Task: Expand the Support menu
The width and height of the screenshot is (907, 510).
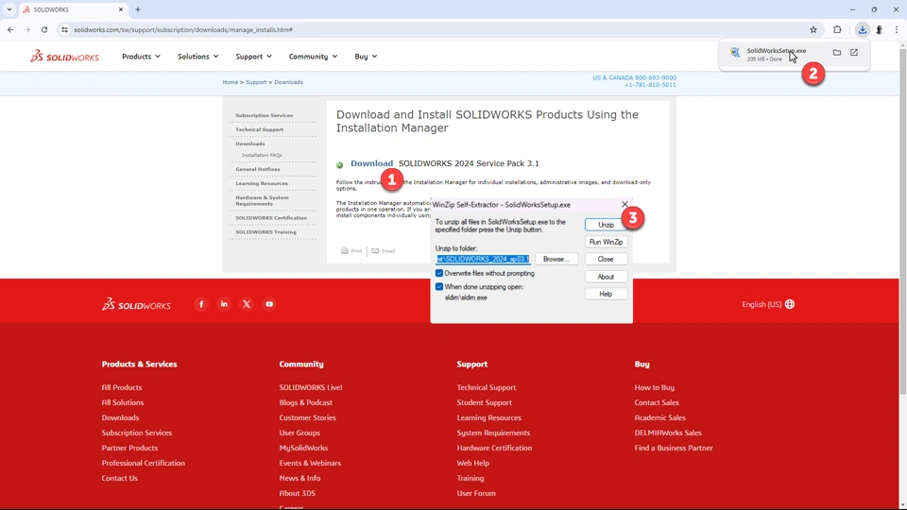Action: [253, 57]
